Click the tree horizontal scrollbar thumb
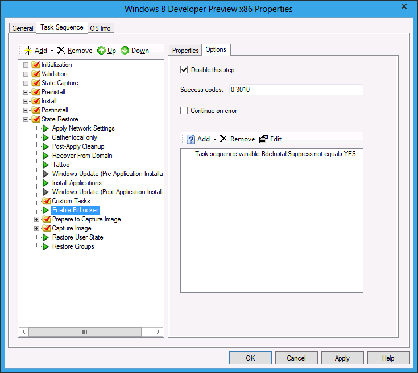The height and width of the screenshot is (373, 418). [x=85, y=332]
